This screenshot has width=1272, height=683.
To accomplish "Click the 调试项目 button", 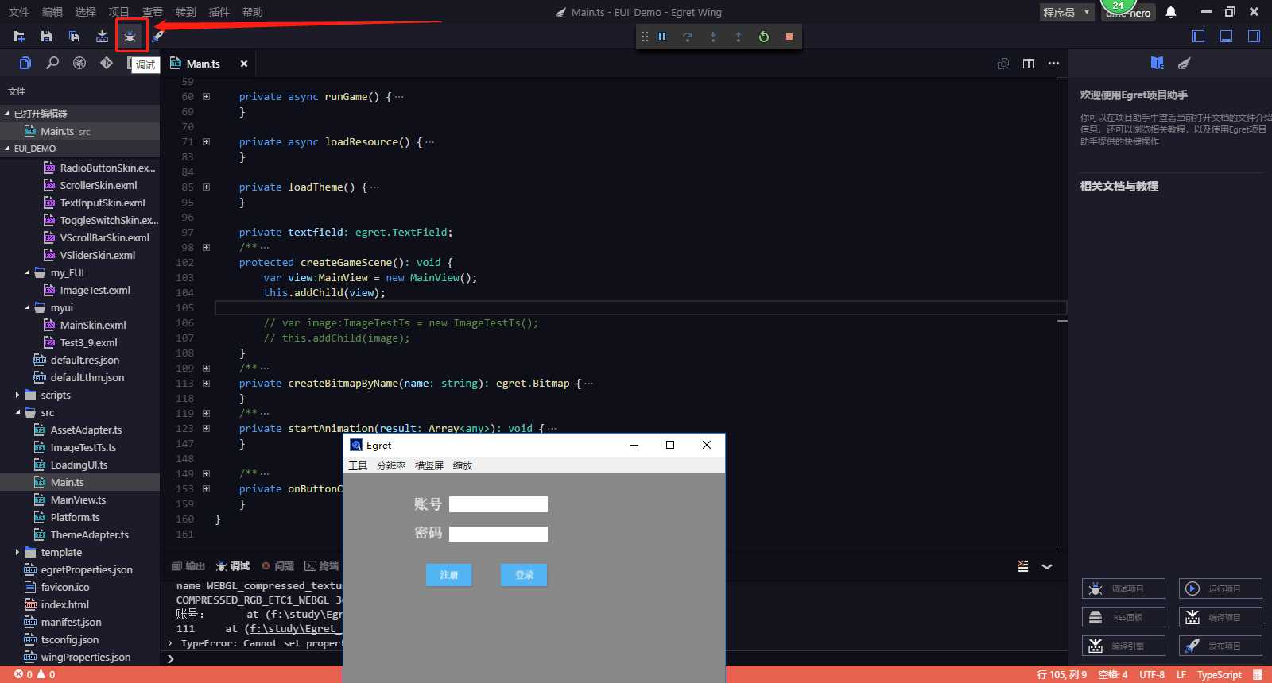I will (x=1123, y=588).
